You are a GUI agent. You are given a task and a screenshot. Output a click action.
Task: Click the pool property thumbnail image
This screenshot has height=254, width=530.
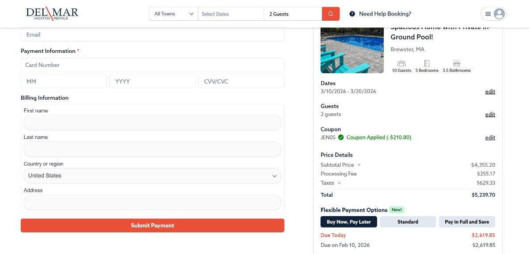352,50
